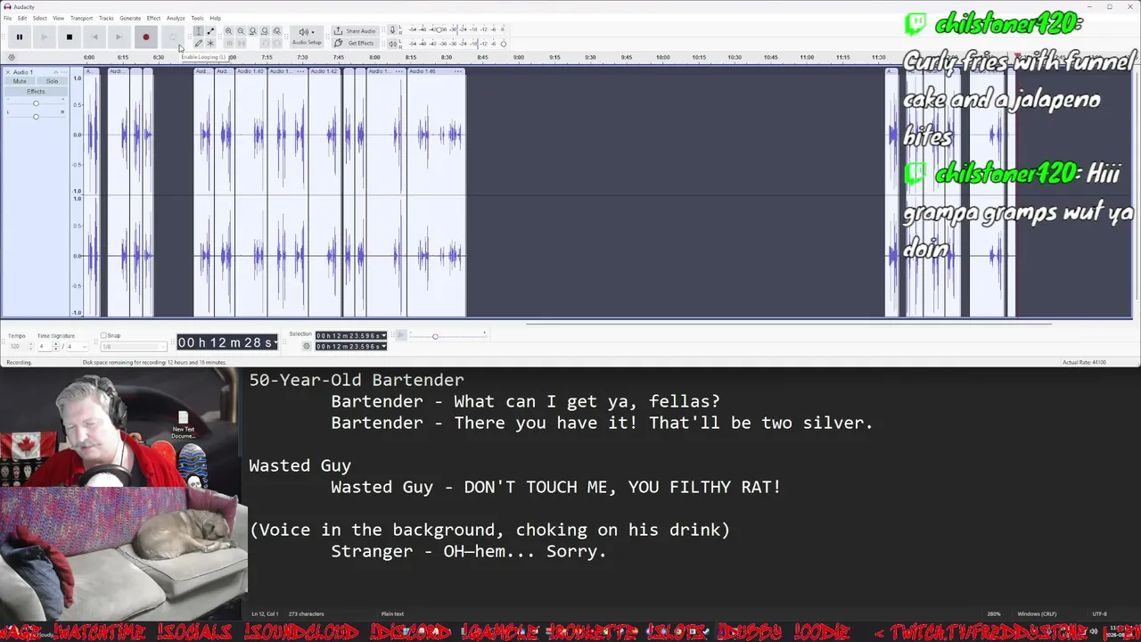Stop the recording
Screen dimensions: 1141x642
tap(69, 37)
